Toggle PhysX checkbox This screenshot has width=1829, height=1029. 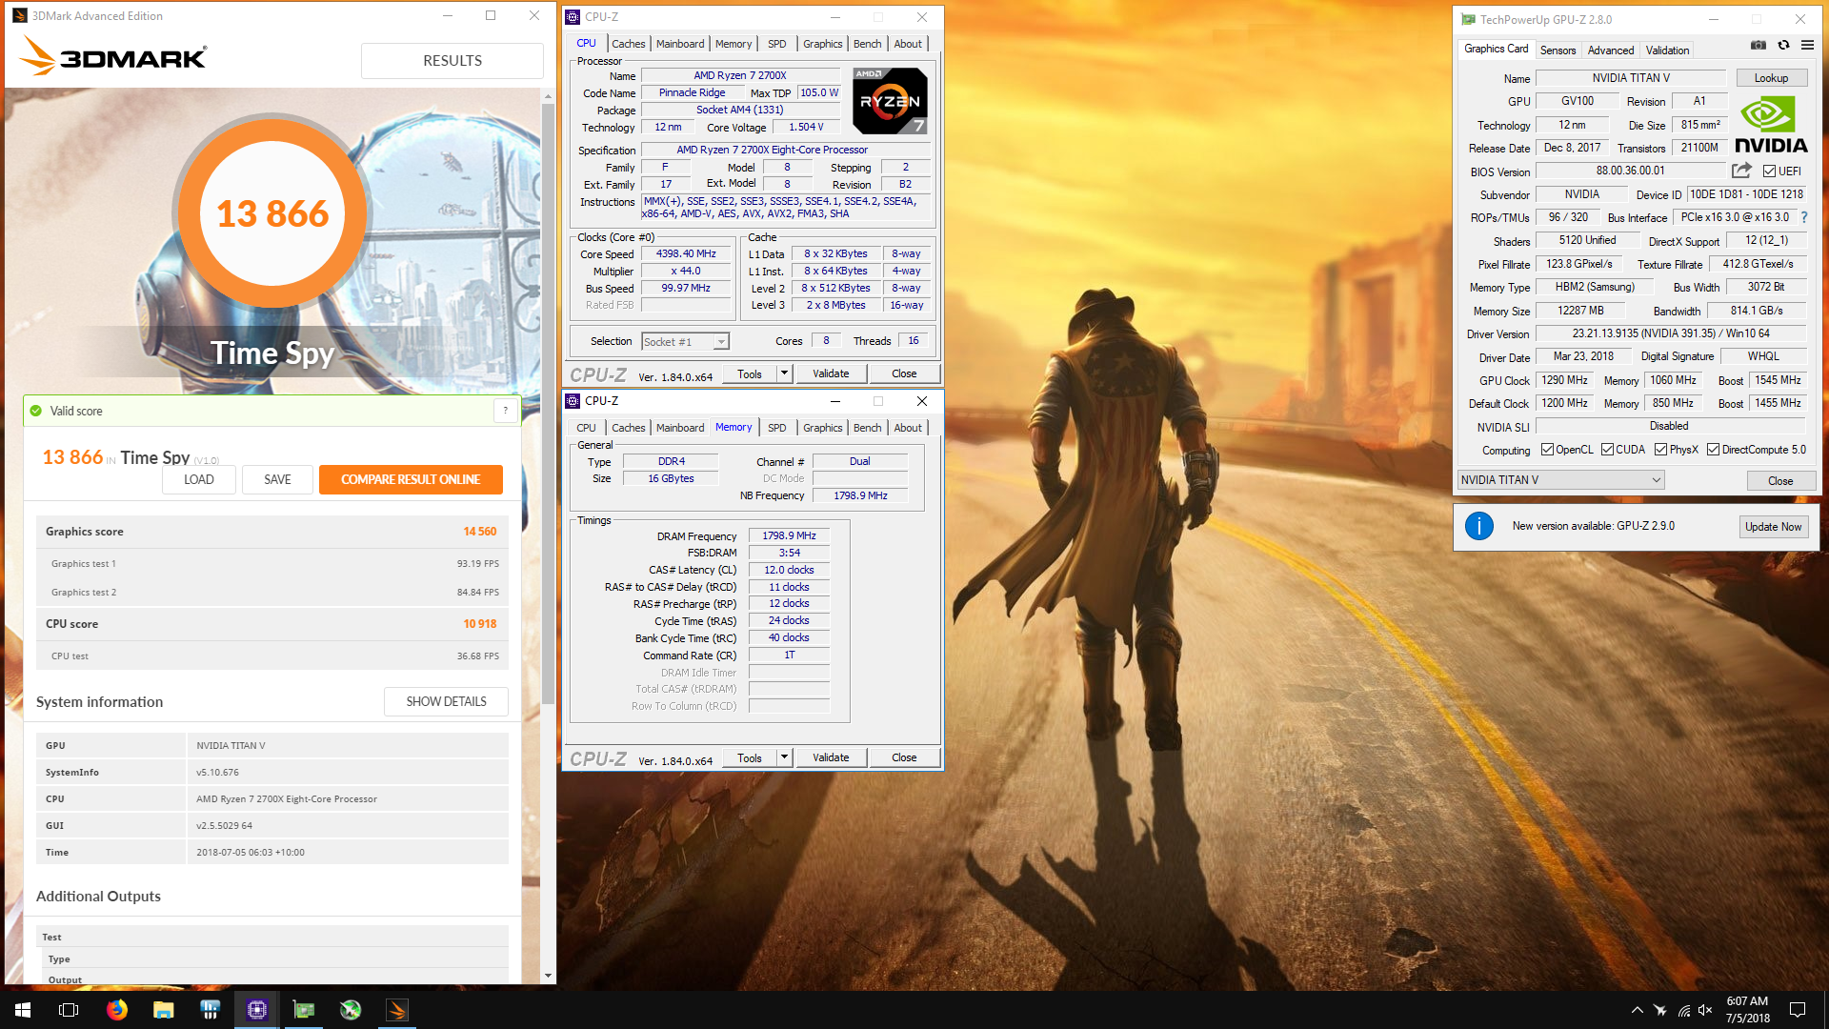tap(1660, 450)
